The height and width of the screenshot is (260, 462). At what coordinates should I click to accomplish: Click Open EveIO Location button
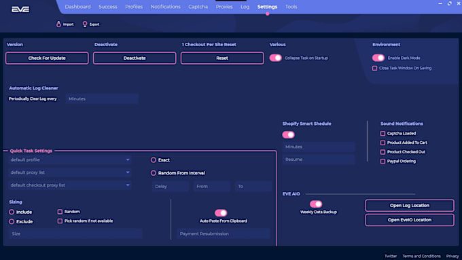[x=410, y=220]
